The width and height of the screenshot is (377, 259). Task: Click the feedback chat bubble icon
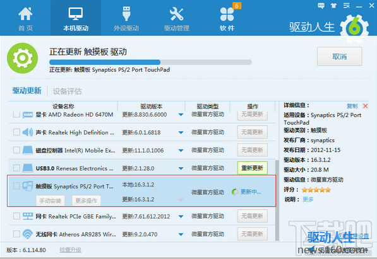pos(321,6)
